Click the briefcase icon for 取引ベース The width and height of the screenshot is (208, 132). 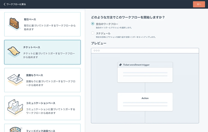14,24
